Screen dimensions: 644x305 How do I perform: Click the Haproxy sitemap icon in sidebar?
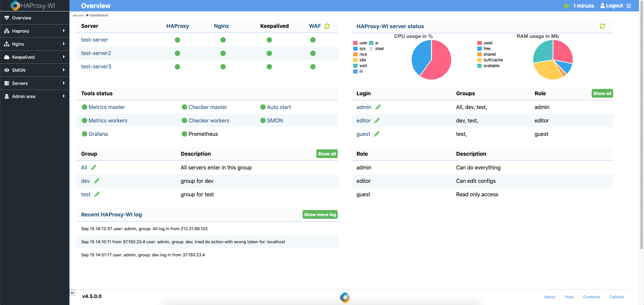(x=7, y=31)
